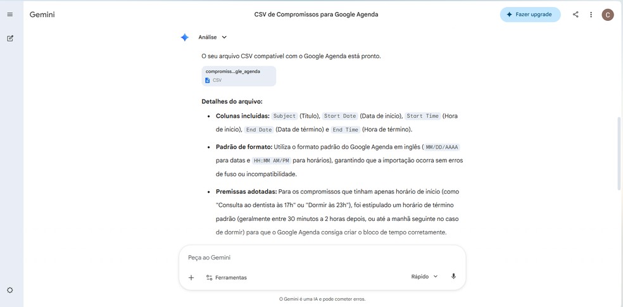
Task: Click the End Time code label
Action: [345, 130]
